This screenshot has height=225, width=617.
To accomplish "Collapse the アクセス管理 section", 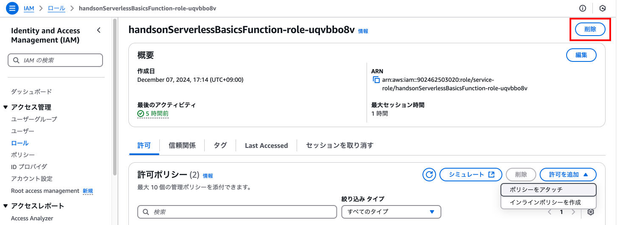I will [6, 107].
